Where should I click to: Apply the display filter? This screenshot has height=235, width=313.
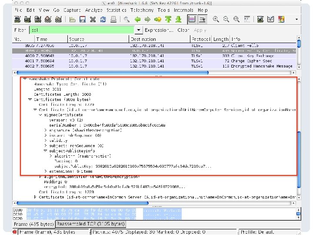pos(200,30)
